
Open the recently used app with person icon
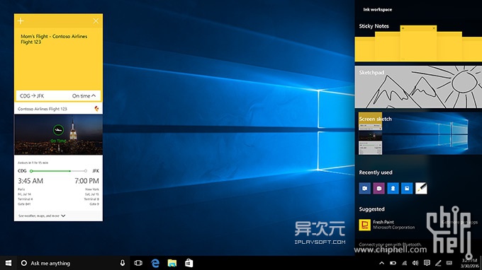point(393,188)
